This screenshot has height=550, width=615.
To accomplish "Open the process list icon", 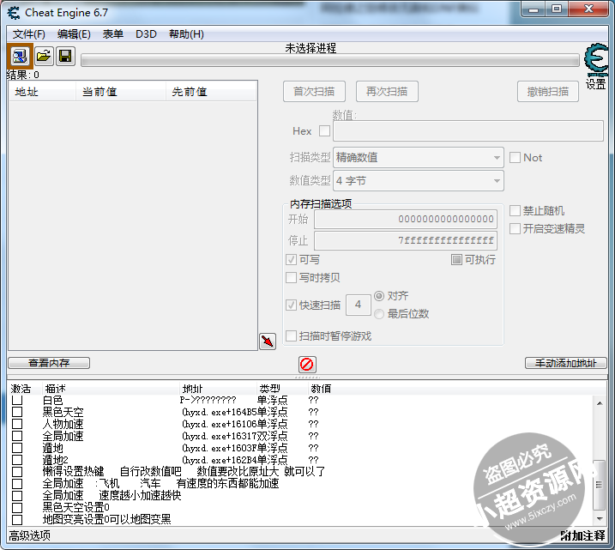I will click(19, 57).
